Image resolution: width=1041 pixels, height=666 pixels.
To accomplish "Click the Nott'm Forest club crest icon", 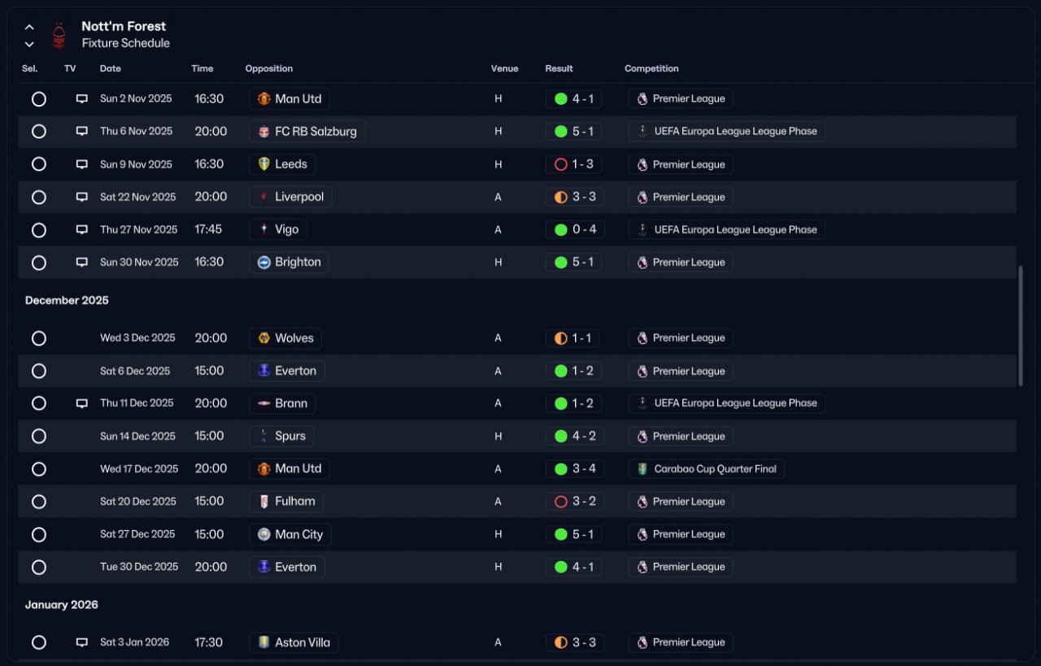I will (59, 35).
